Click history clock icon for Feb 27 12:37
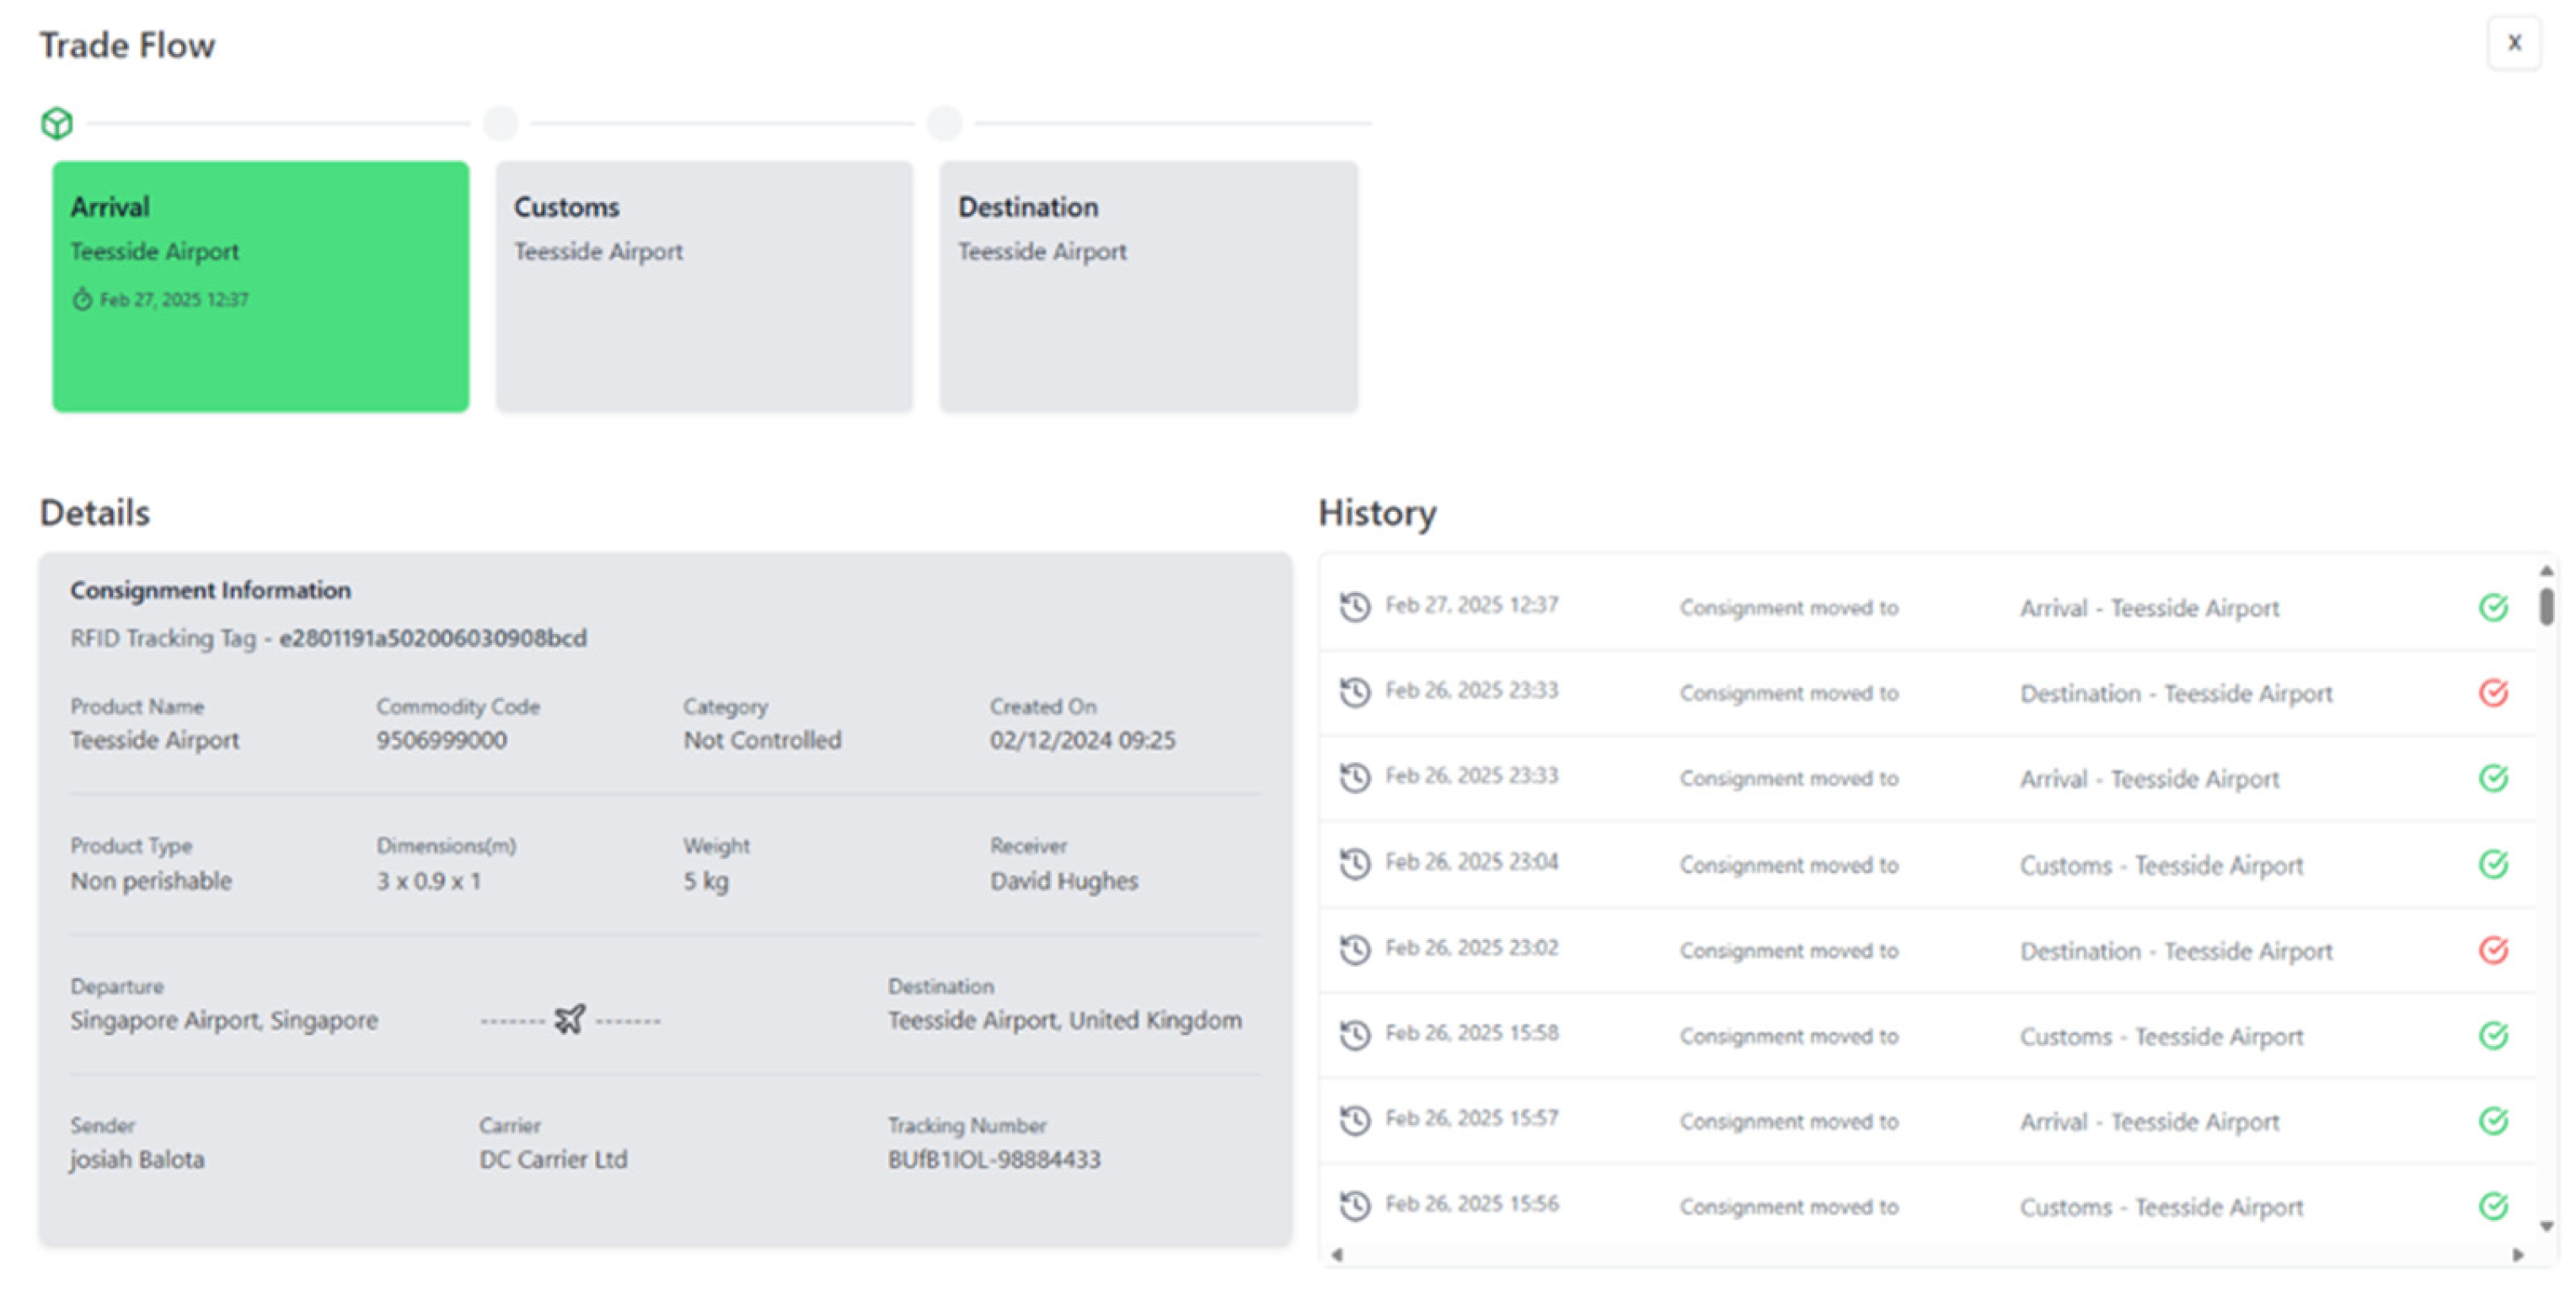 point(1355,606)
